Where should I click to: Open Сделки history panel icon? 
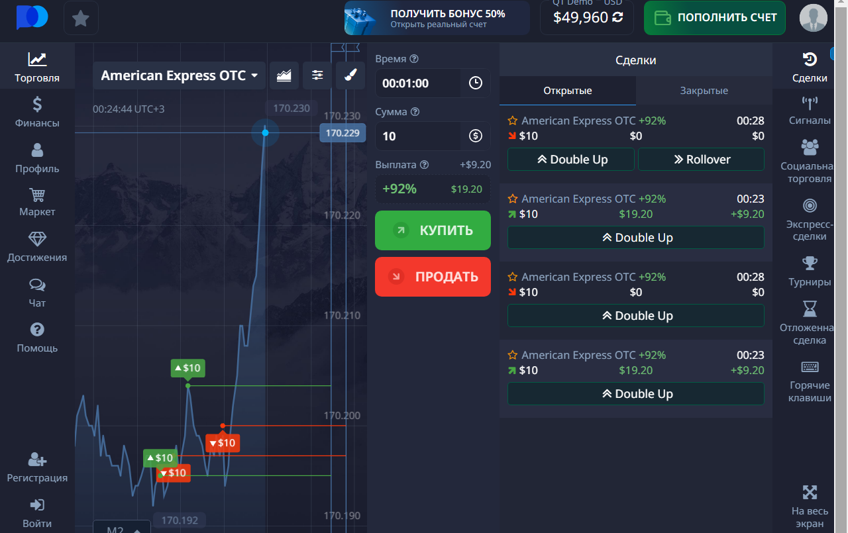tap(810, 68)
